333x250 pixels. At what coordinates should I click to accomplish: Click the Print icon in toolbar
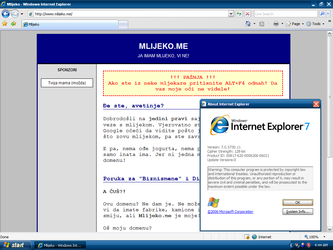click(276, 24)
